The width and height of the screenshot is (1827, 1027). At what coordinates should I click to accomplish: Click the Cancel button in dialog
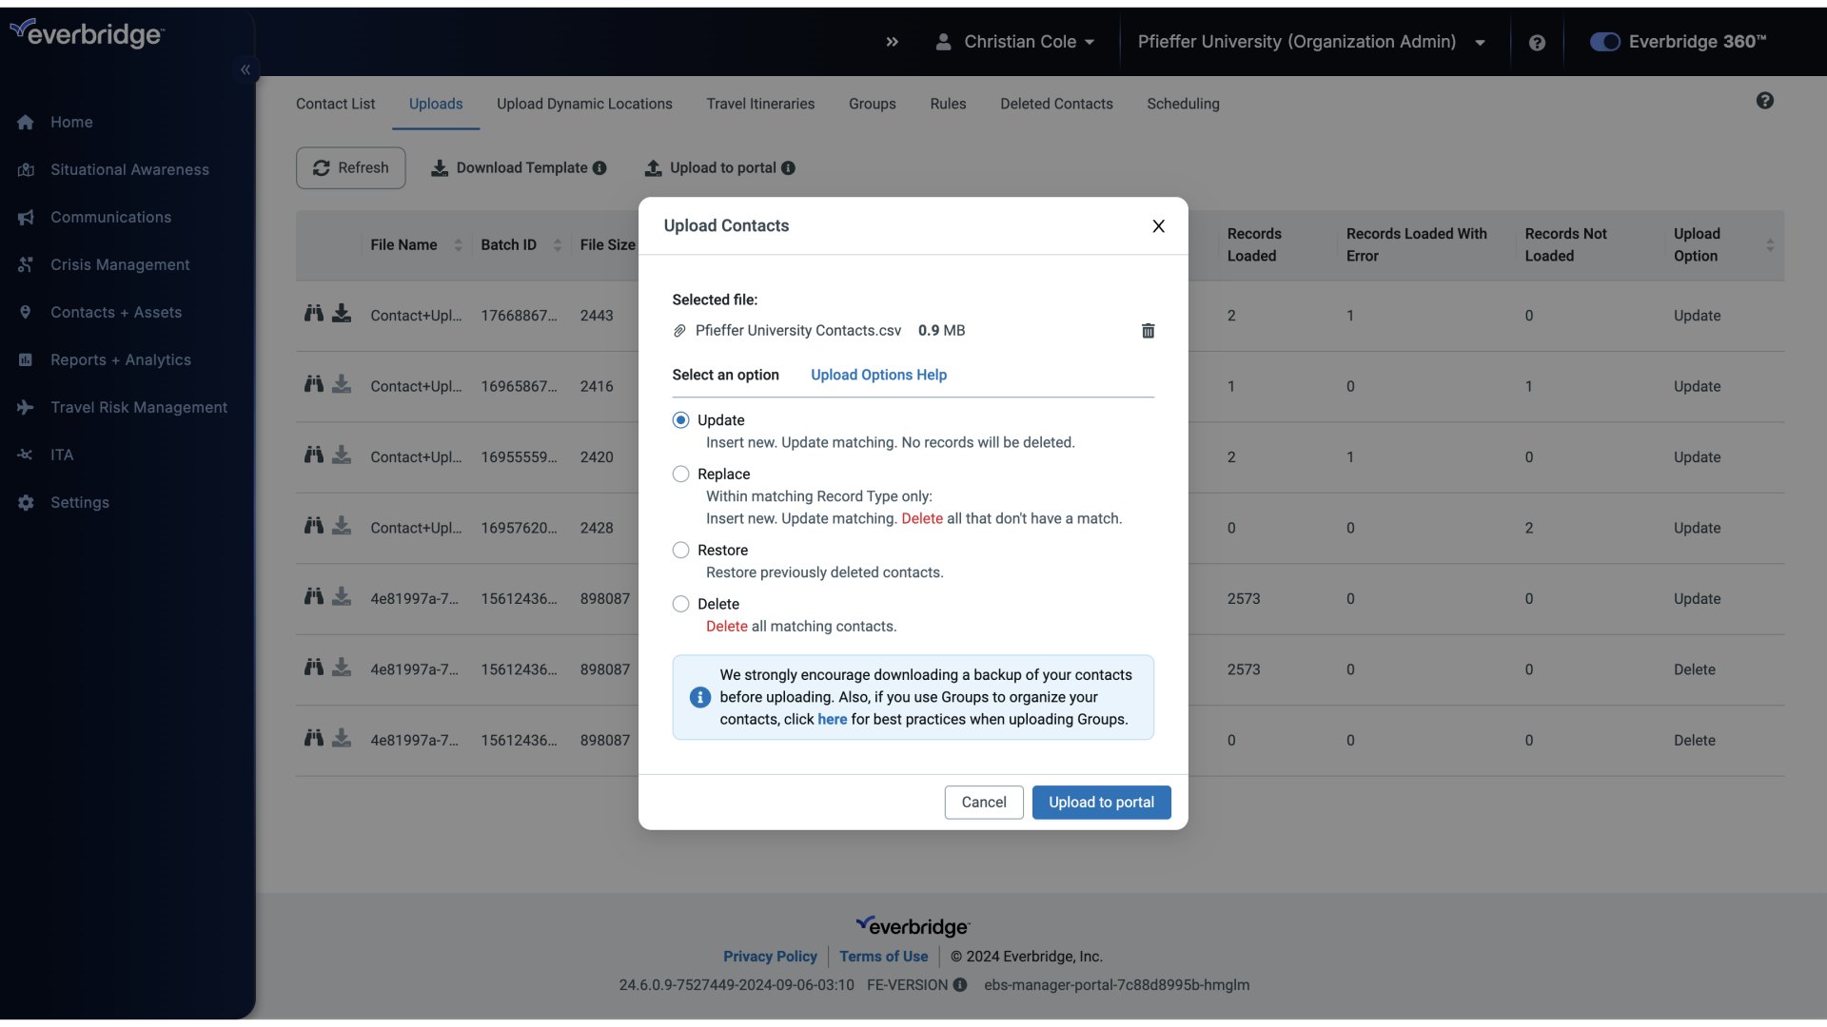pyautogui.click(x=984, y=802)
